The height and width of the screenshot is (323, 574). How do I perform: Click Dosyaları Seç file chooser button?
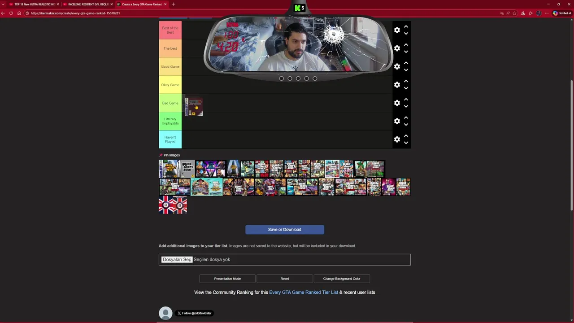click(x=177, y=260)
